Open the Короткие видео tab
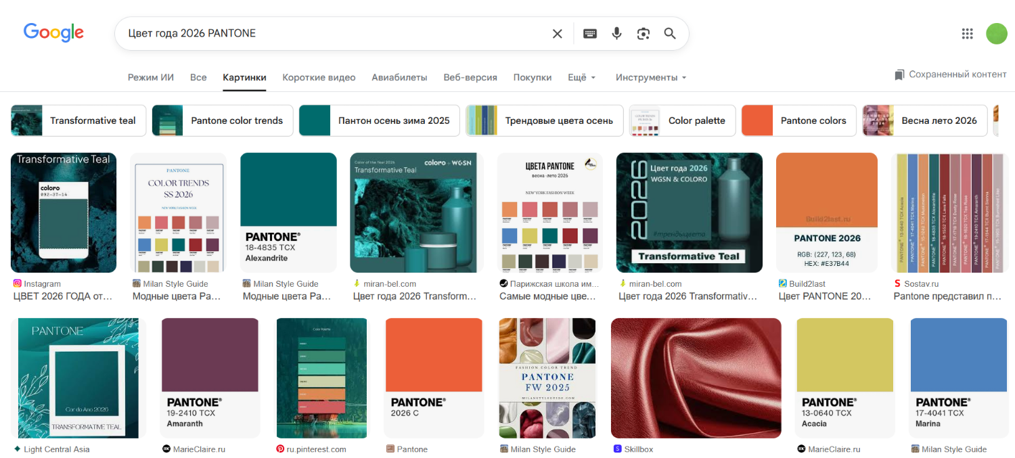This screenshot has width=1015, height=458. 319,77
